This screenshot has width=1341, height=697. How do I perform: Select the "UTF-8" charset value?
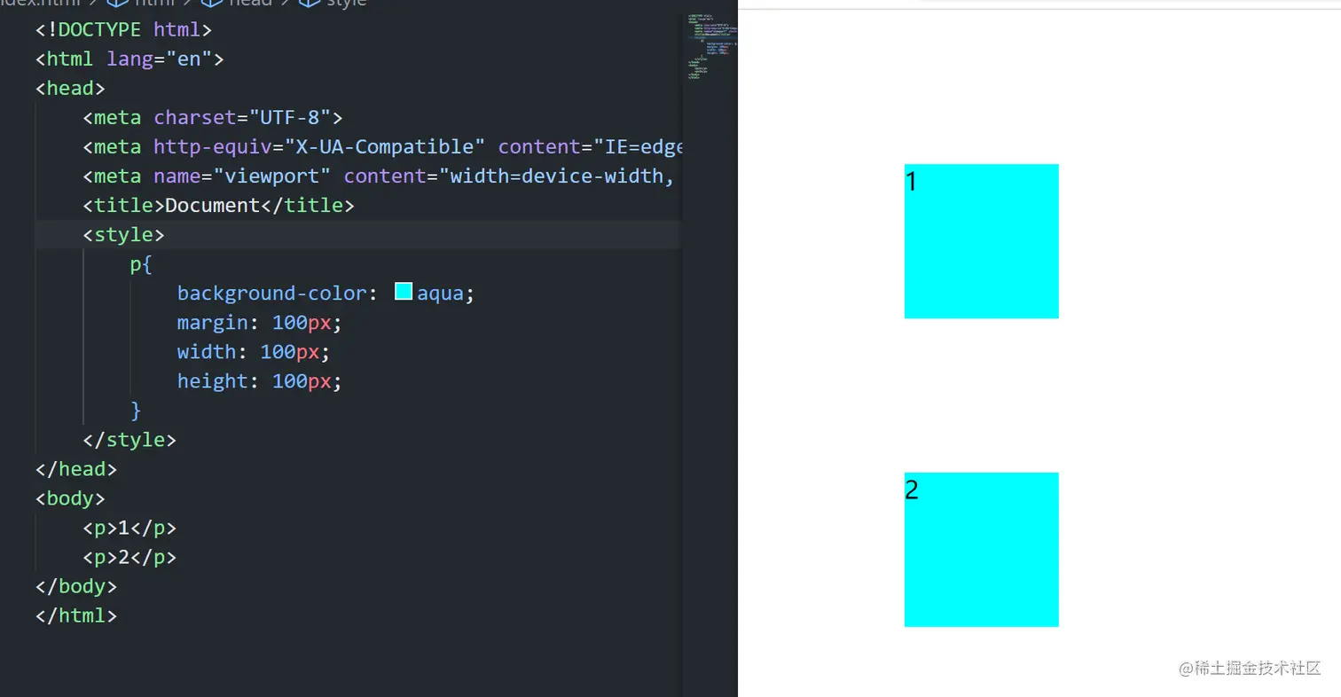(x=289, y=118)
